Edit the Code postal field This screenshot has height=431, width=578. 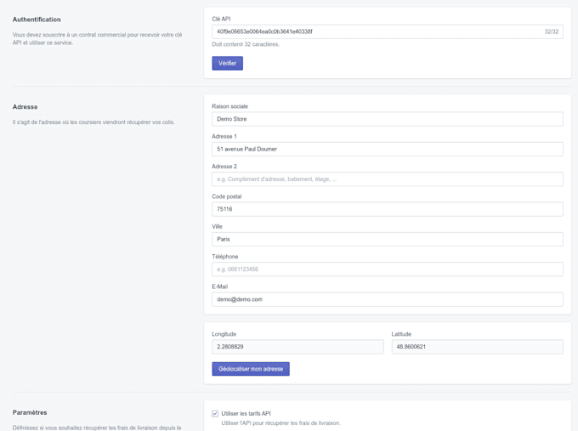coord(387,209)
